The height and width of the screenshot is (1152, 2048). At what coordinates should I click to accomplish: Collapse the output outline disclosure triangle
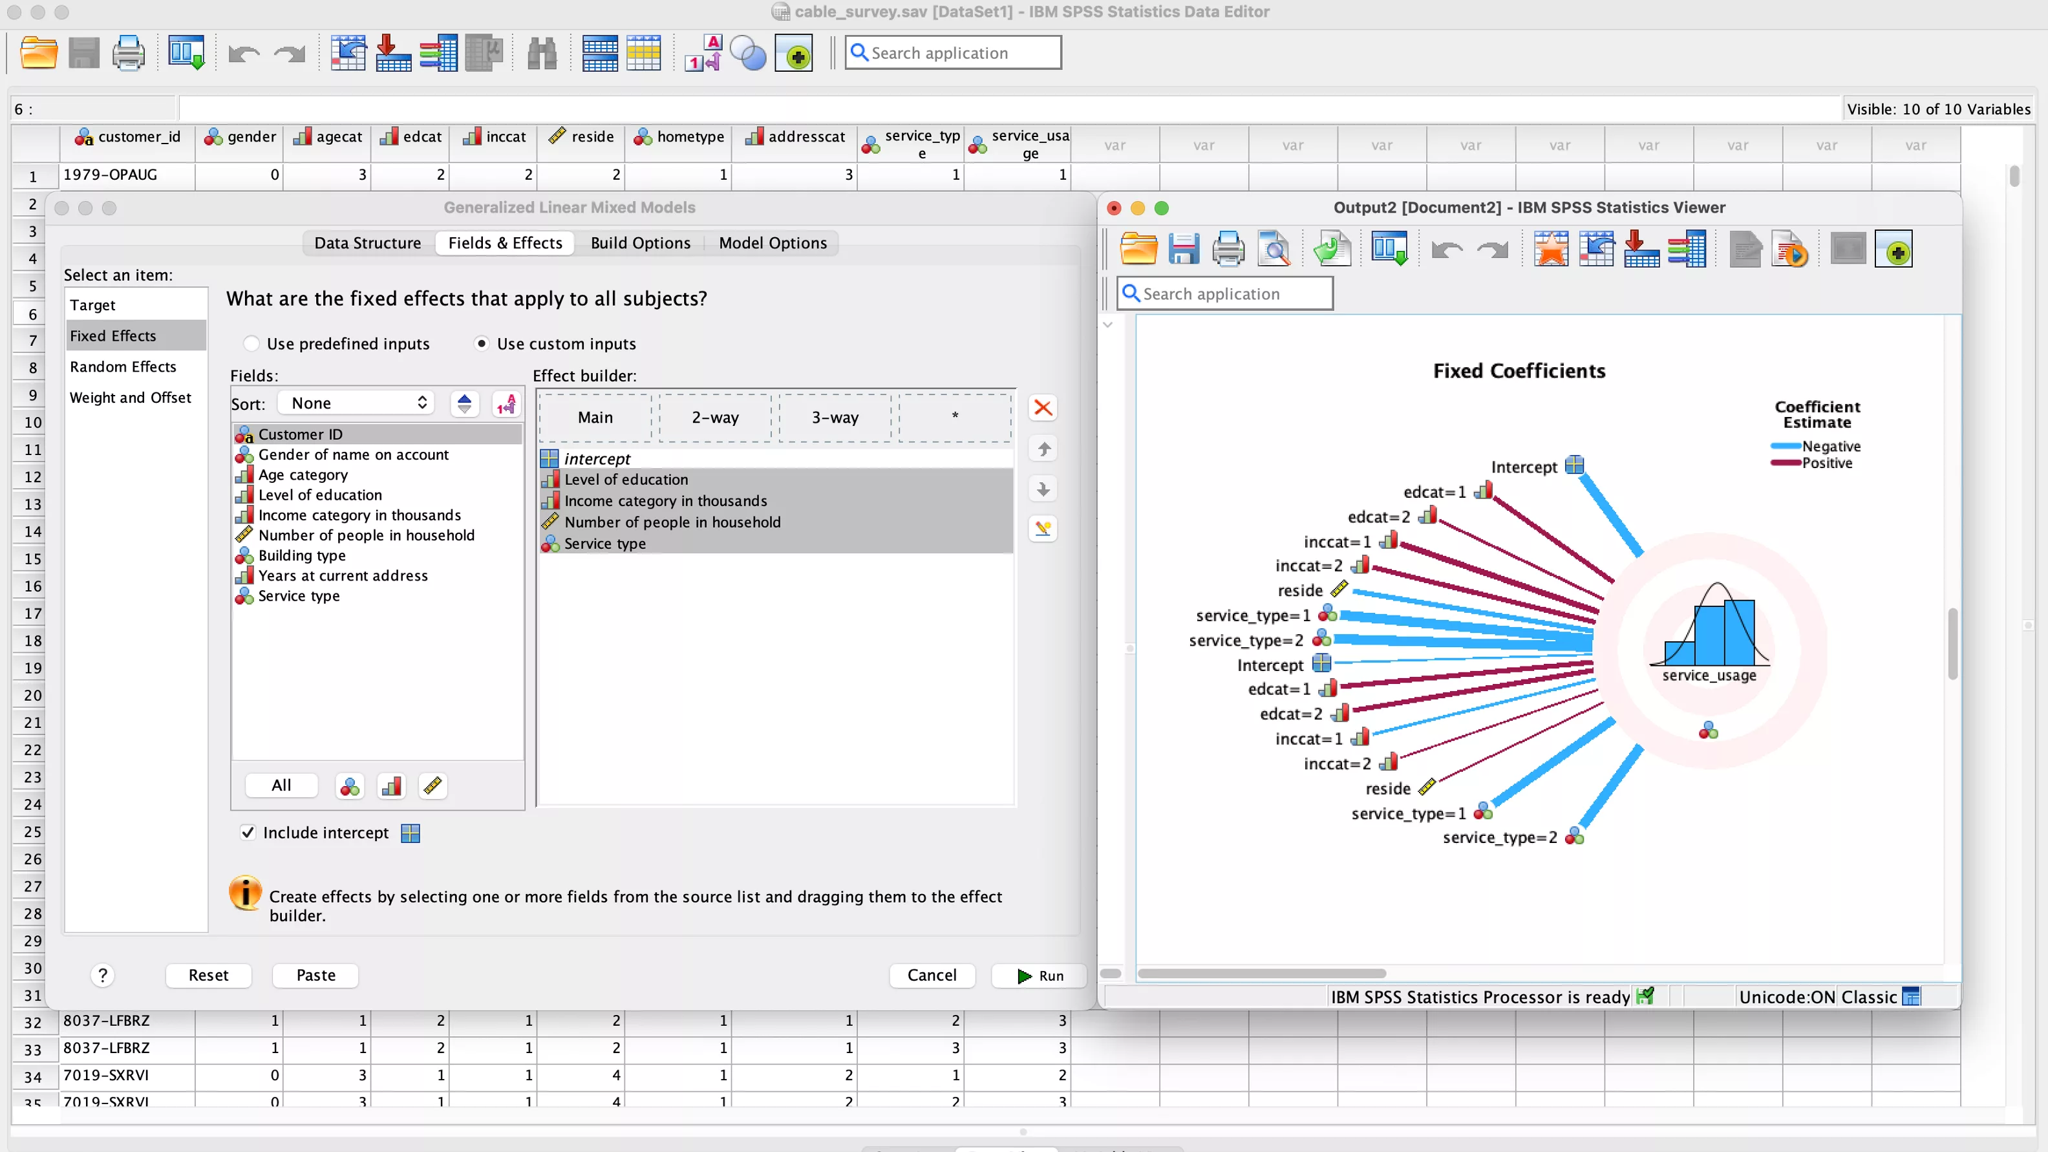pos(1108,325)
